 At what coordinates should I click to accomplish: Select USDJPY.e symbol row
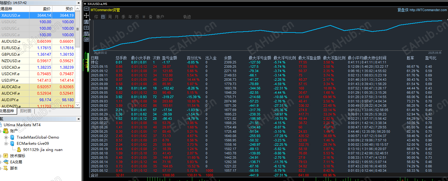(x=37, y=80)
